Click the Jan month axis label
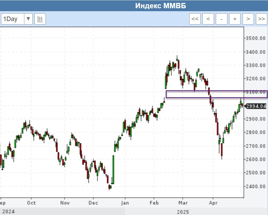The height and width of the screenshot is (215, 268). [x=125, y=203]
